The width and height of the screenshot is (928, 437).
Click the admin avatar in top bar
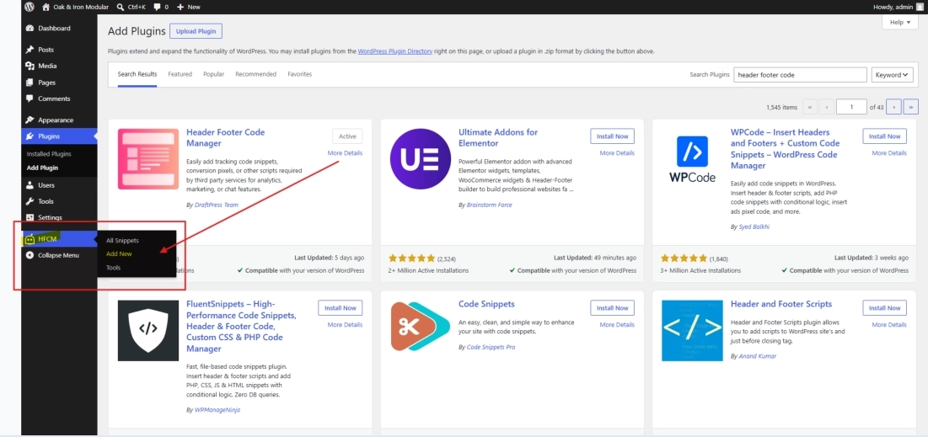click(x=919, y=7)
